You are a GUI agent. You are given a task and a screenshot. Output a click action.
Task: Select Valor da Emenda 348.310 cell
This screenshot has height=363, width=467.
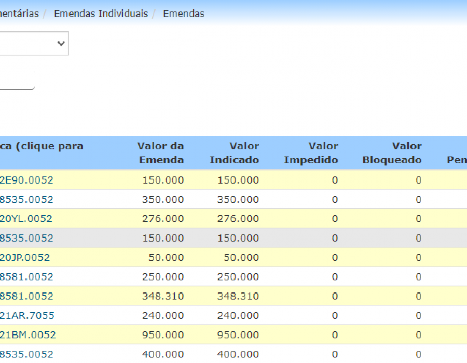[163, 296]
